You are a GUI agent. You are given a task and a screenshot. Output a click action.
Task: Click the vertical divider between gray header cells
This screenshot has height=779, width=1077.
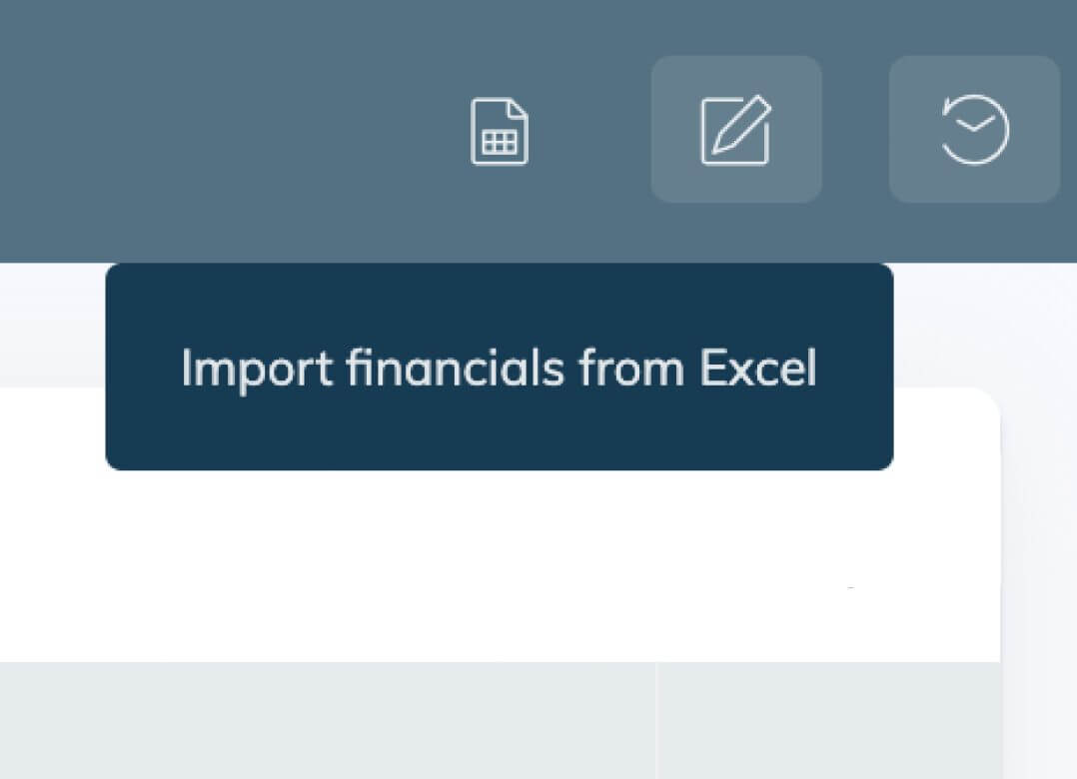[x=656, y=719]
